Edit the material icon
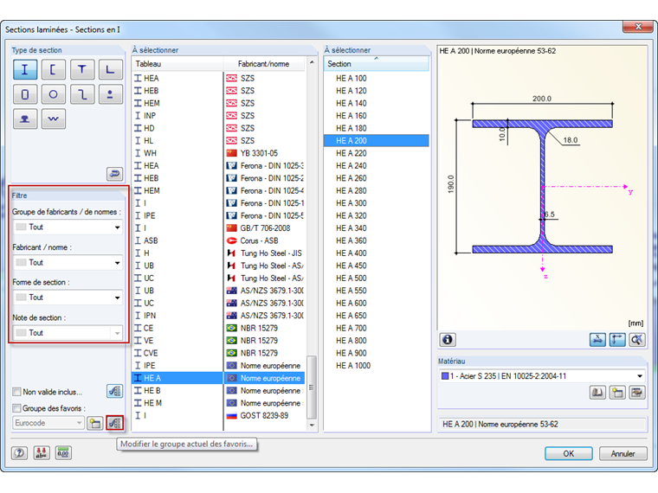 (637, 393)
